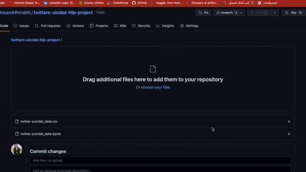Image resolution: width=306 pixels, height=172 pixels.
Task: Click file icon beside twitter-suicidal_data.csv
Action: [17, 121]
